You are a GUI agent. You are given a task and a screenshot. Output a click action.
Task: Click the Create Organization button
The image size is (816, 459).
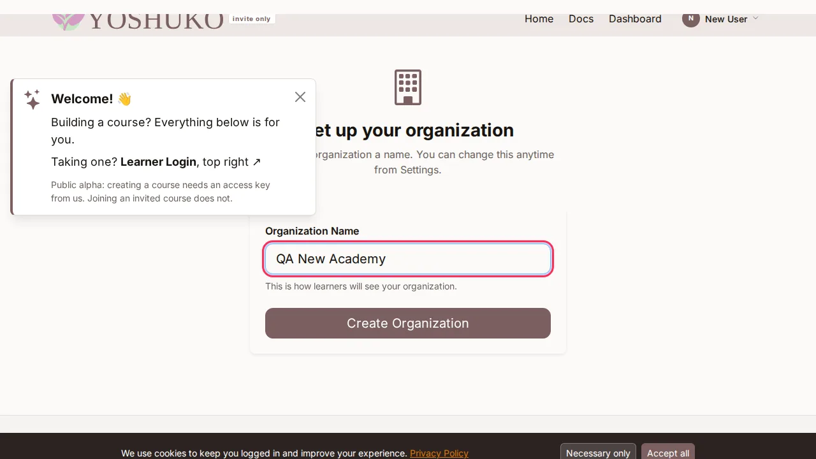pos(408,323)
